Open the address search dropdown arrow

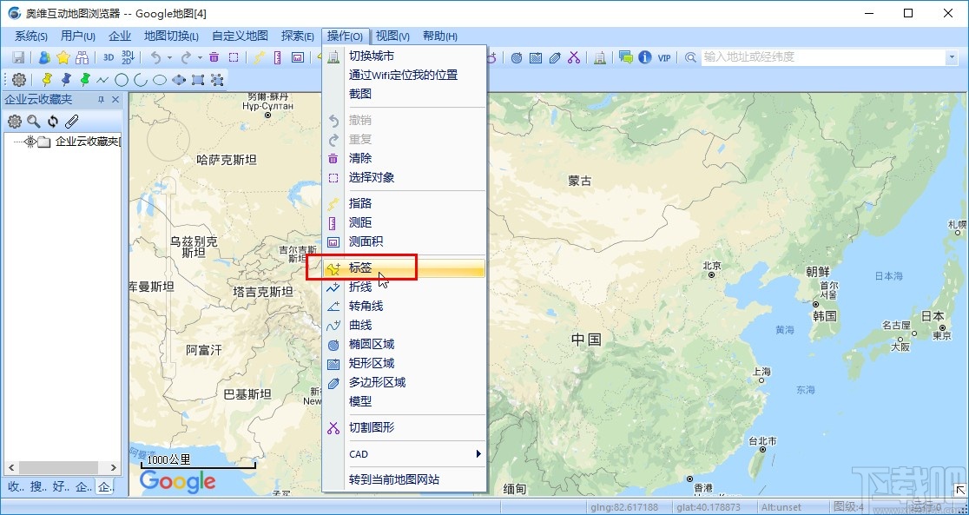[952, 57]
